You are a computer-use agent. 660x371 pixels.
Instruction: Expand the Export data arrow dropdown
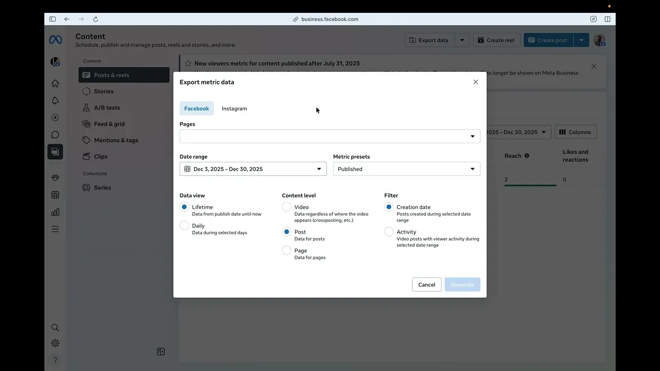click(x=462, y=40)
